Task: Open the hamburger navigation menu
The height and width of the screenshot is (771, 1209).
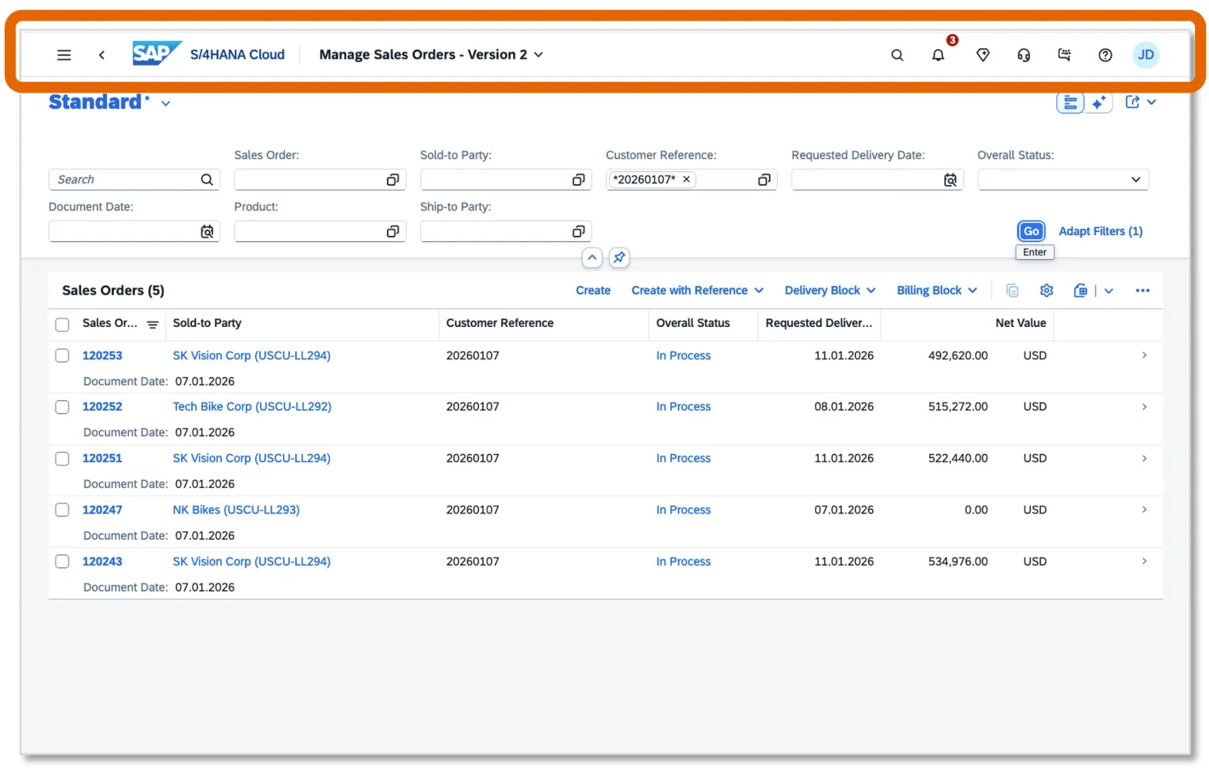Action: (x=64, y=55)
